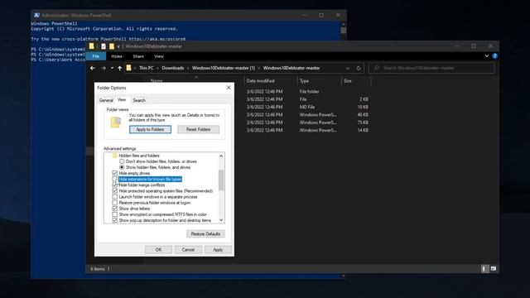This screenshot has height=298, width=530.
Task: Click Windows10Debloater-master (1) breadcrumb
Action: click(x=224, y=68)
